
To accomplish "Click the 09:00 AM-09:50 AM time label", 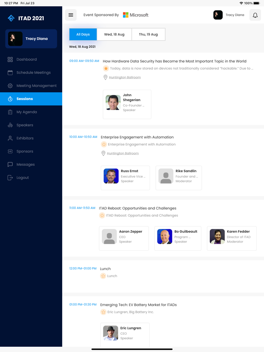I will [x=84, y=61].
